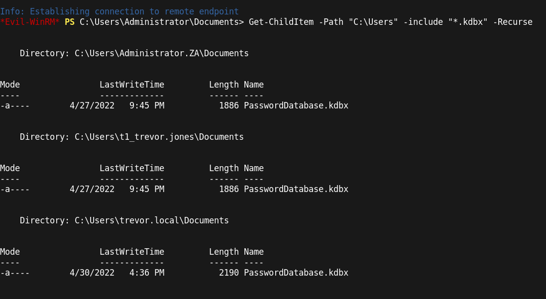
Task: Click the trevor.local Documents directory path
Action: pos(151,220)
